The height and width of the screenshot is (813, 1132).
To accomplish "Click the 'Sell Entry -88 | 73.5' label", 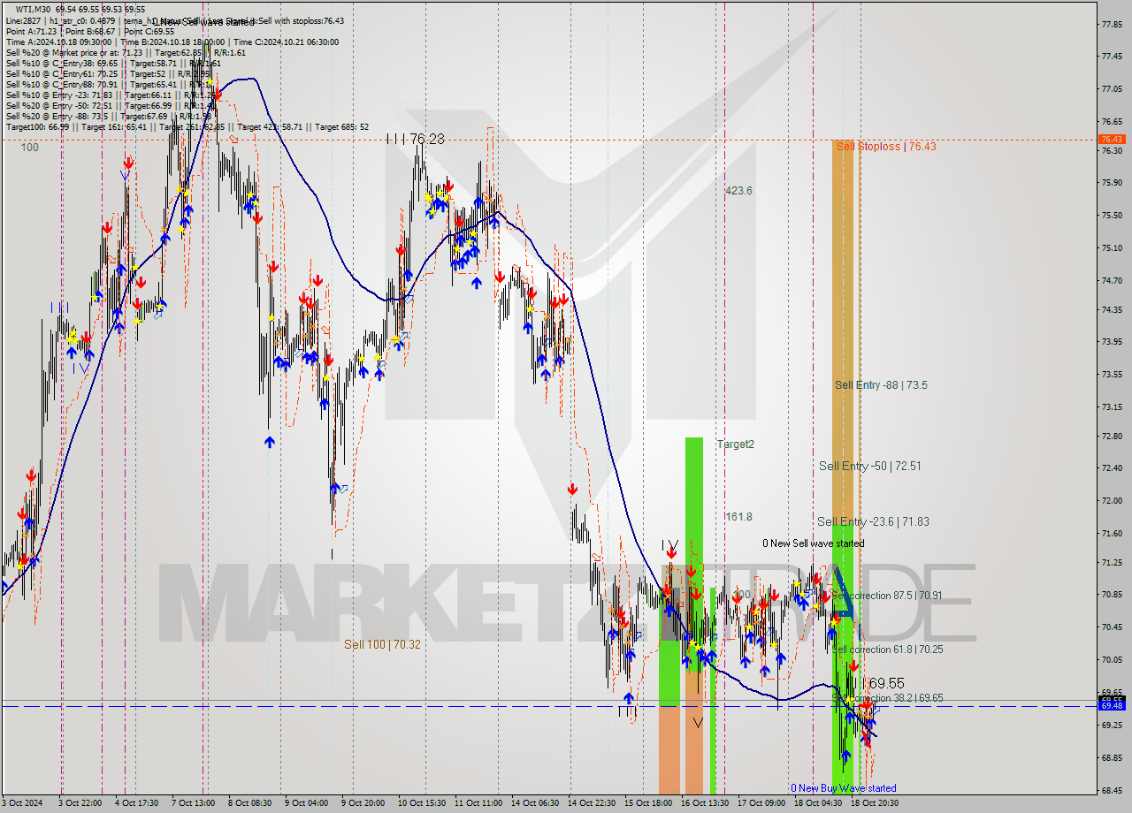I will (x=881, y=385).
